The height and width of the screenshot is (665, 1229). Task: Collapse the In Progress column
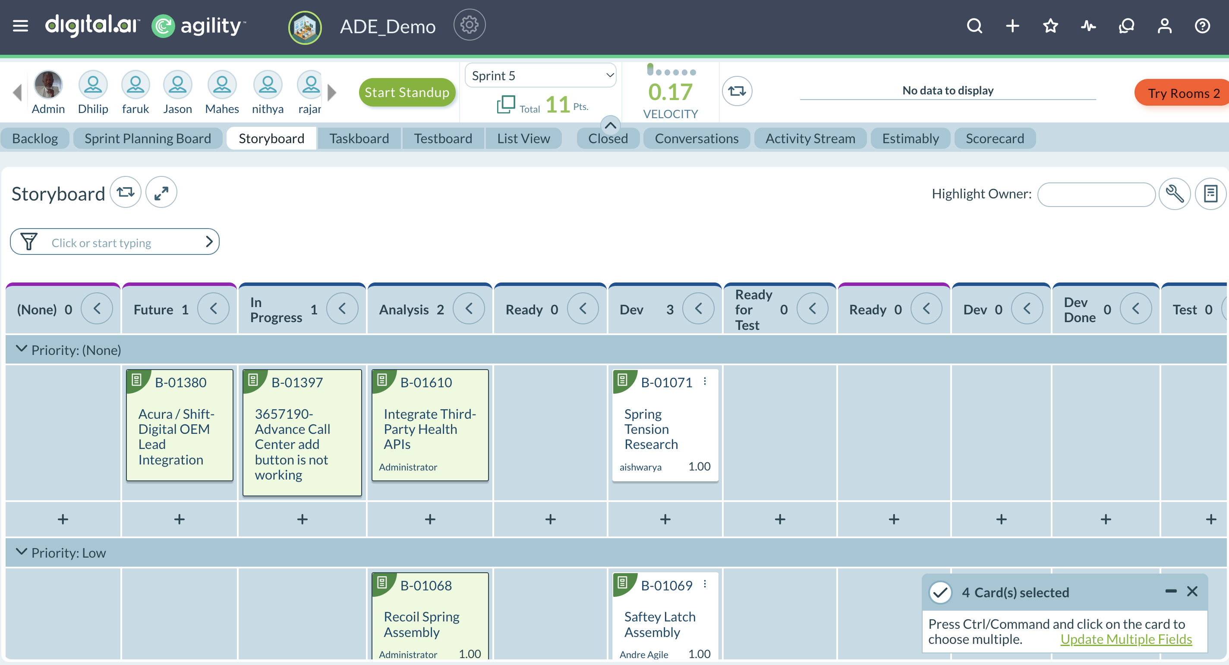click(342, 309)
